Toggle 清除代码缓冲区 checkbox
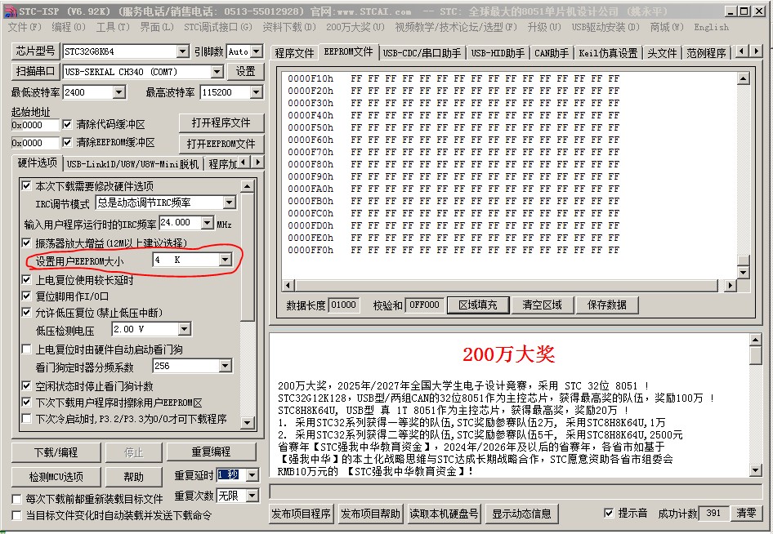This screenshot has width=773, height=534. (68, 124)
